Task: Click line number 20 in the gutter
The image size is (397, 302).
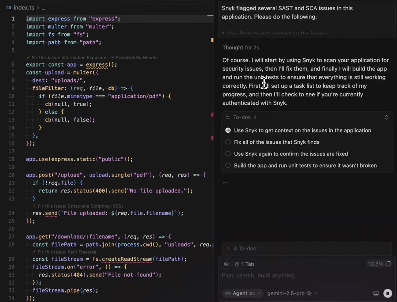Action: click(x=11, y=175)
